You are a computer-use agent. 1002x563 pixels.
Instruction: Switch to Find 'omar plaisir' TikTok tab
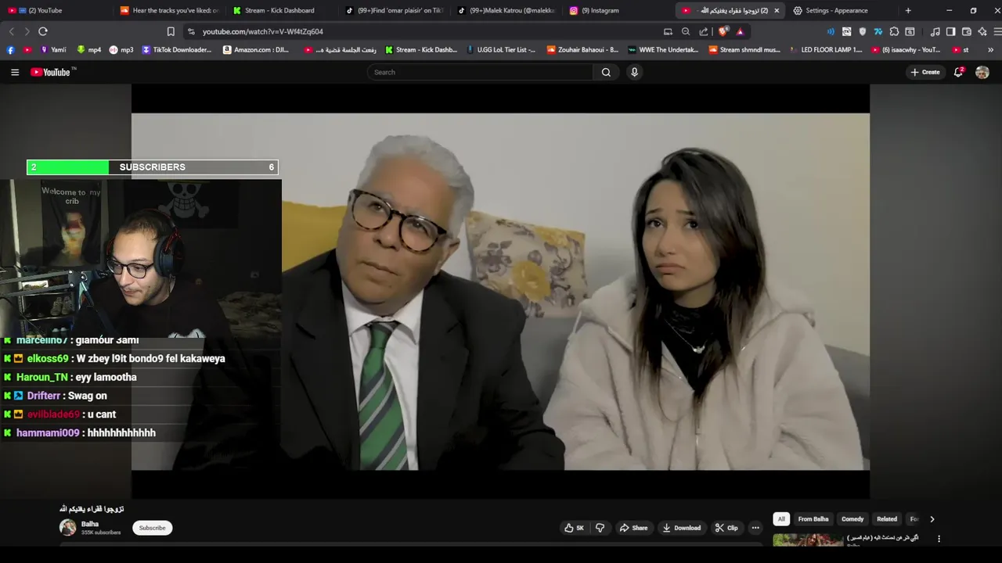click(395, 10)
